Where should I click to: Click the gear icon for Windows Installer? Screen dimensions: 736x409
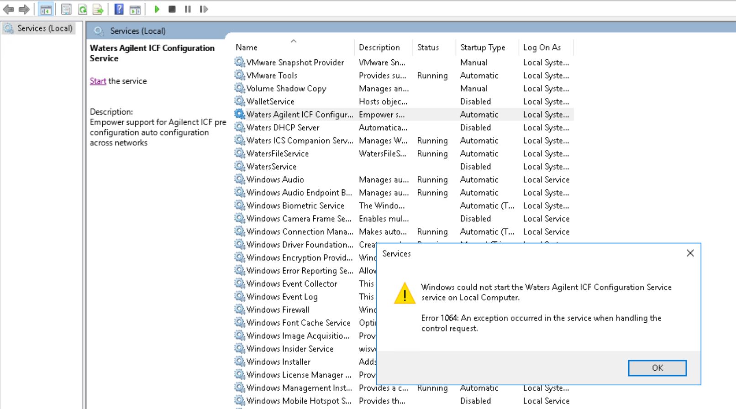(x=239, y=361)
